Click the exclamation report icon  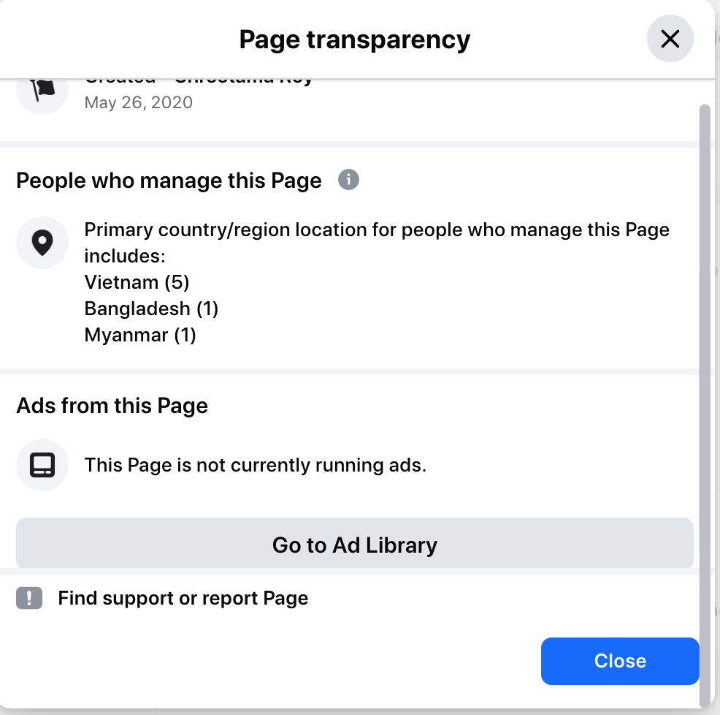[29, 598]
